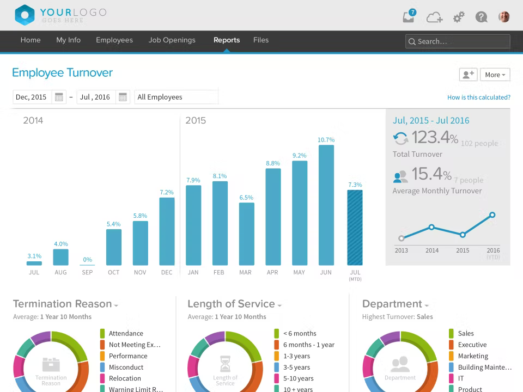
Task: Click the Total Turnover refresh arrows icon
Action: click(401, 138)
